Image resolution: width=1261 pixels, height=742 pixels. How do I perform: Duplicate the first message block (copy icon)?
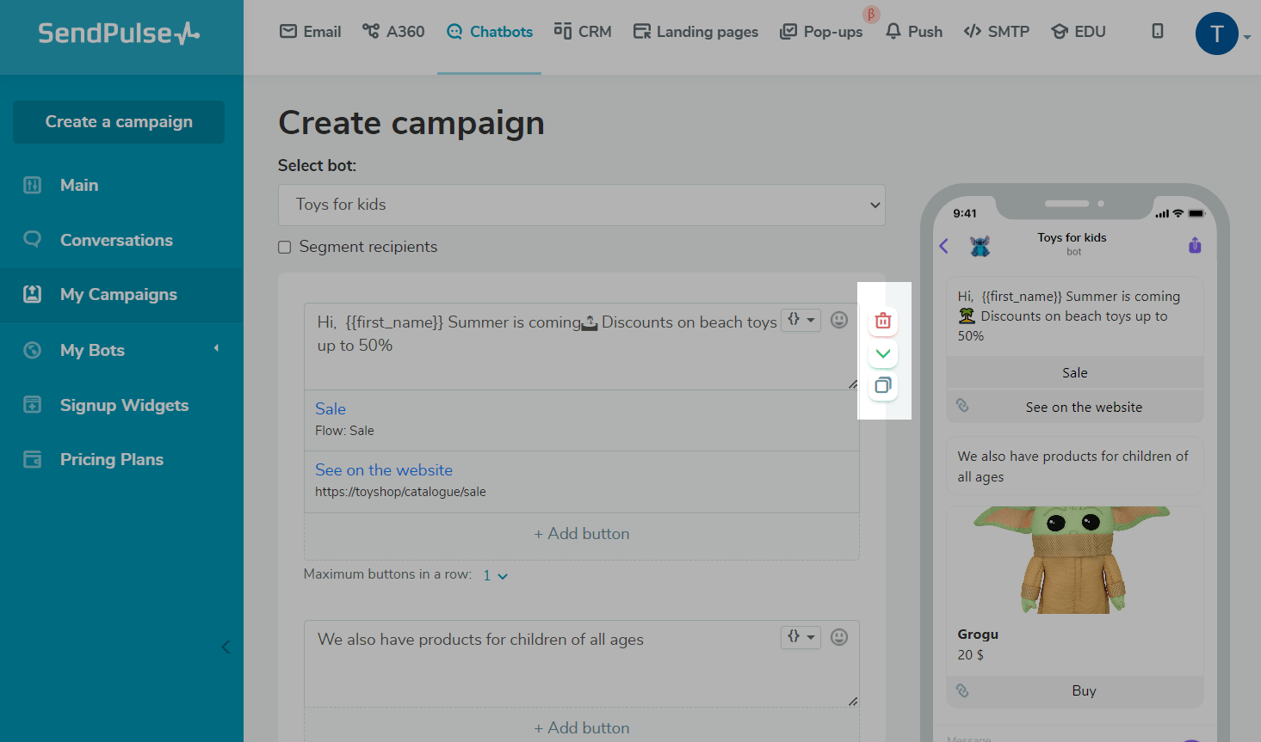point(883,385)
